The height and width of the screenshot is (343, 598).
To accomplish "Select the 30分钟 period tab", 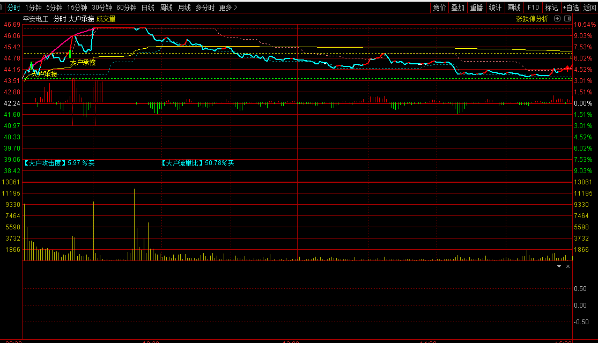I will pos(102,8).
